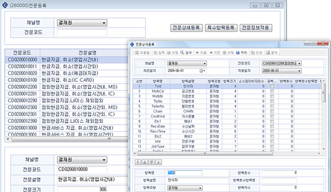This screenshot has height=192, width=331.
Task: Click the 저장 save disk icon
Action: 238,53
